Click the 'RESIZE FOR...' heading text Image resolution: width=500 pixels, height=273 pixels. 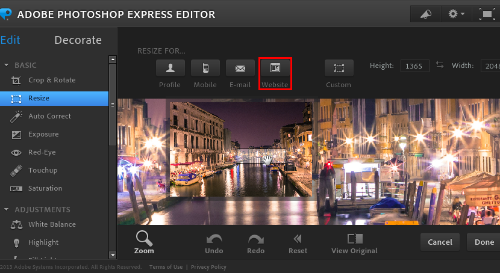161,51
